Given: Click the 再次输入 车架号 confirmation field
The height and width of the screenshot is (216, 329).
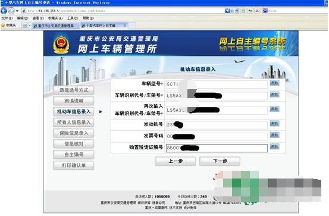Looking at the screenshot, I should (217, 110).
